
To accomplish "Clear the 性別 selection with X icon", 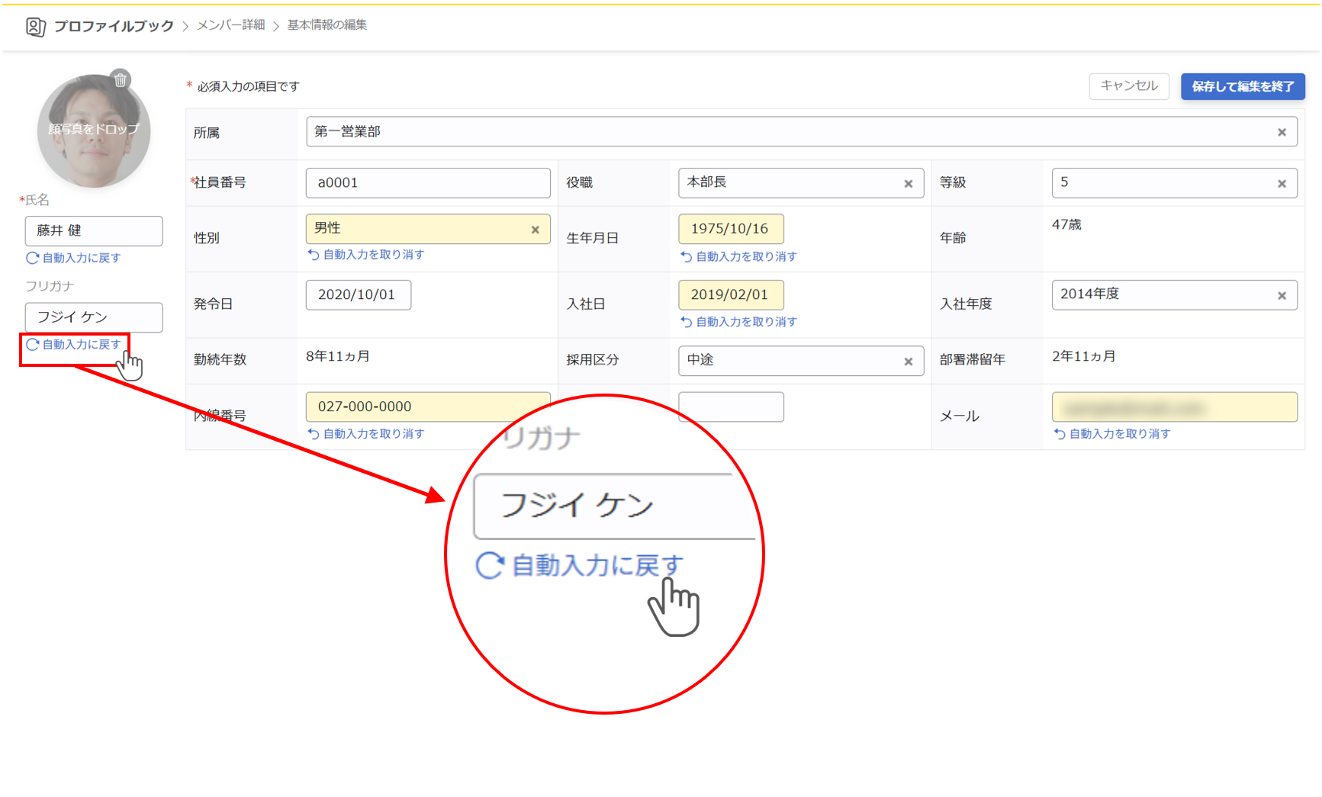I will 535,230.
